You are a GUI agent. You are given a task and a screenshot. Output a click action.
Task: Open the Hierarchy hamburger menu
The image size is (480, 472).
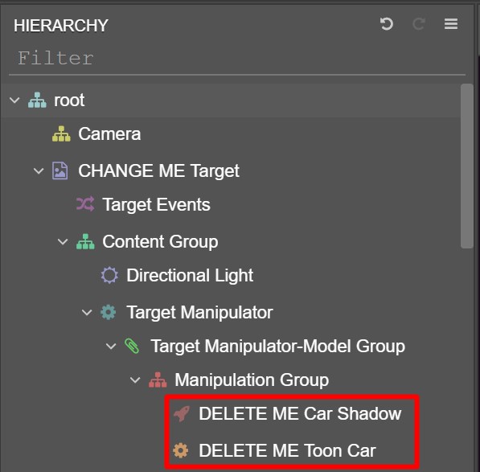(451, 24)
